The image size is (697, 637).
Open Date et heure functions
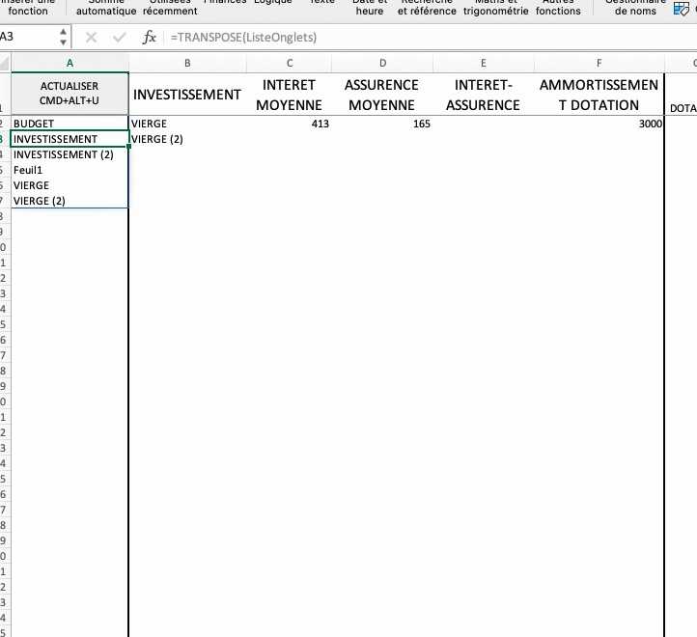click(370, 8)
